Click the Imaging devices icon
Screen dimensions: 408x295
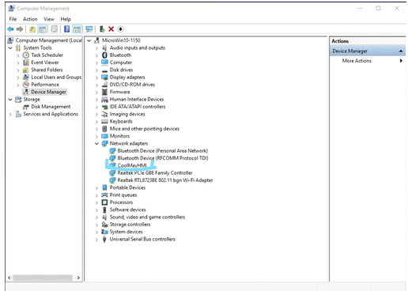tap(104, 114)
